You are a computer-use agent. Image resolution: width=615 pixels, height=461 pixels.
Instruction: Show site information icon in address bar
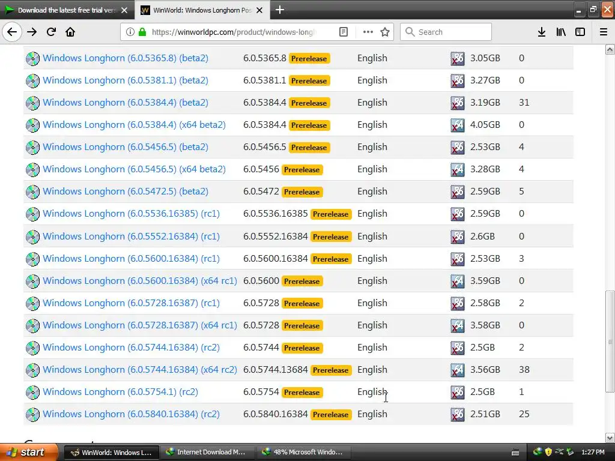tap(130, 32)
